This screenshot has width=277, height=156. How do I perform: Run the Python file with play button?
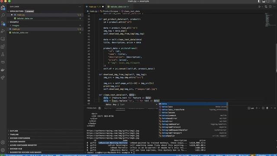click(x=259, y=7)
